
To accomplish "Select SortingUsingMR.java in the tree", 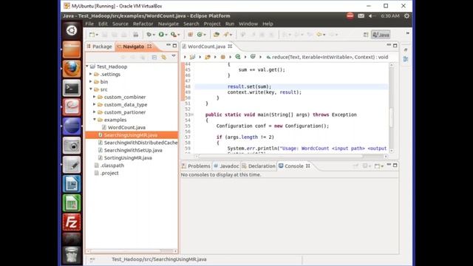I will point(128,157).
